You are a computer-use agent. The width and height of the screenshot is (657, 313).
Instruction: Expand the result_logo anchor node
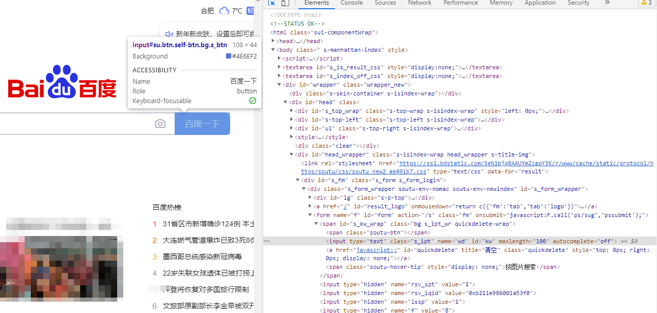310,206
